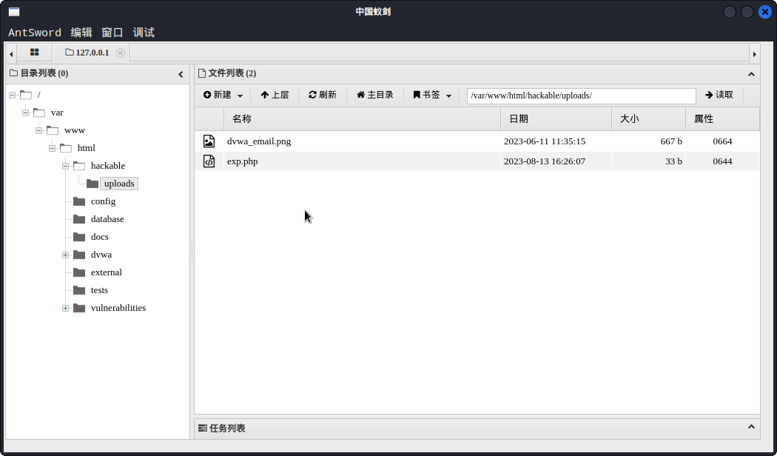Expand the vulnerabilities folder node

[x=65, y=308]
